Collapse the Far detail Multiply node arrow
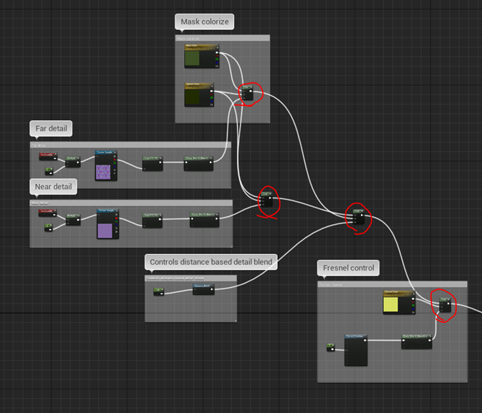This screenshot has width=482, height=413. (x=79, y=159)
